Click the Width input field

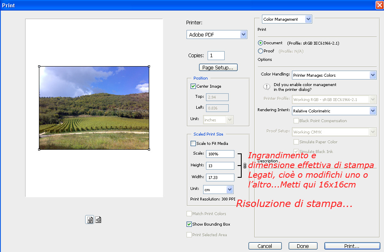(220, 177)
